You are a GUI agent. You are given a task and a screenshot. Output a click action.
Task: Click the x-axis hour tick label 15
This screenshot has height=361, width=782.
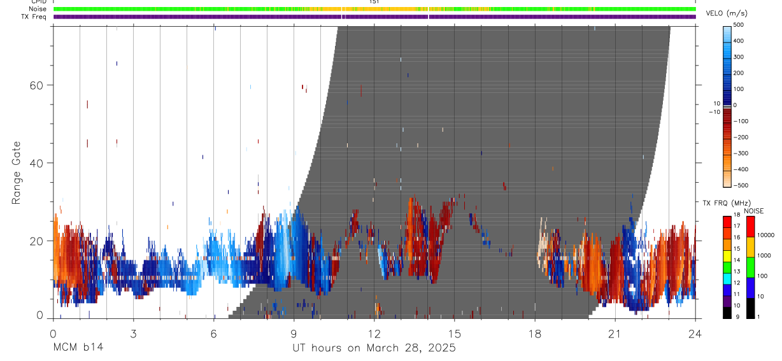click(455, 333)
